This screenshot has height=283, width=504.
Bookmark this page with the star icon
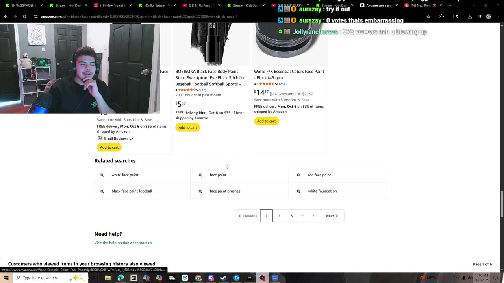point(428,17)
